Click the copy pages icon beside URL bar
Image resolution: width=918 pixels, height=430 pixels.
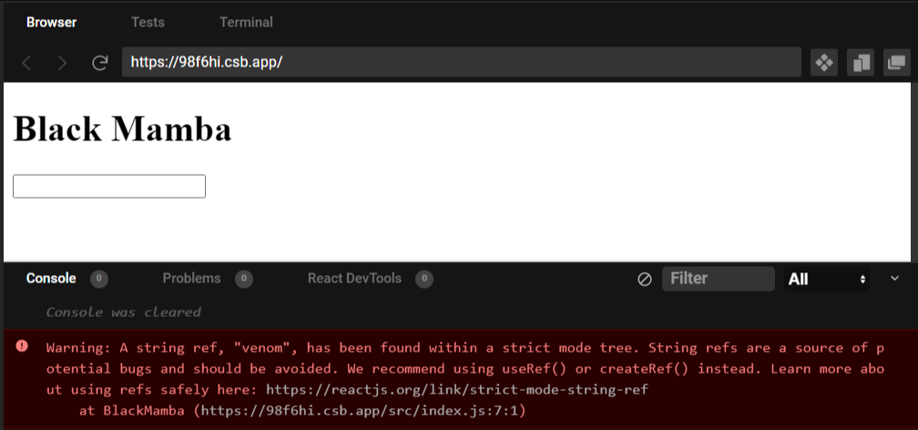[861, 62]
